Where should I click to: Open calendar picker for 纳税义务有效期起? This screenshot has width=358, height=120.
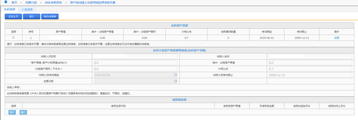[x=175, y=75]
